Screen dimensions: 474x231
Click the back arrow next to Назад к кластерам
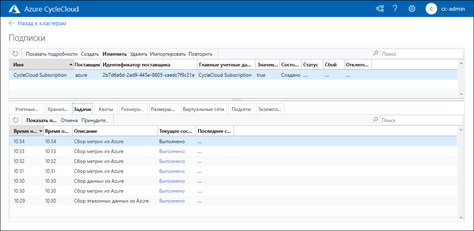point(12,24)
